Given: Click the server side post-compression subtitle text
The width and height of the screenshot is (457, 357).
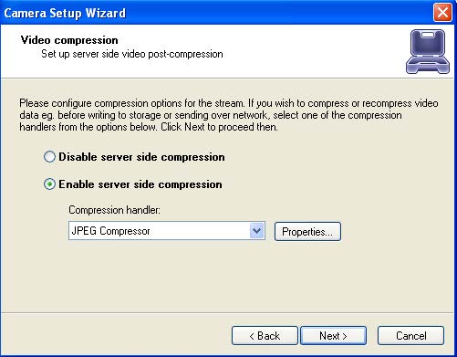Looking at the screenshot, I should click(x=132, y=54).
